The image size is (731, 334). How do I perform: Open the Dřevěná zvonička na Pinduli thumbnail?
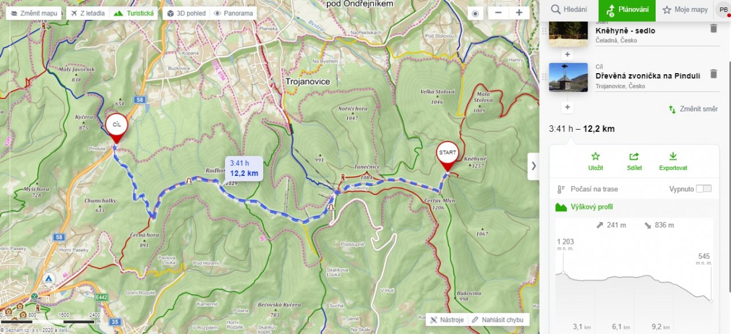tap(568, 77)
